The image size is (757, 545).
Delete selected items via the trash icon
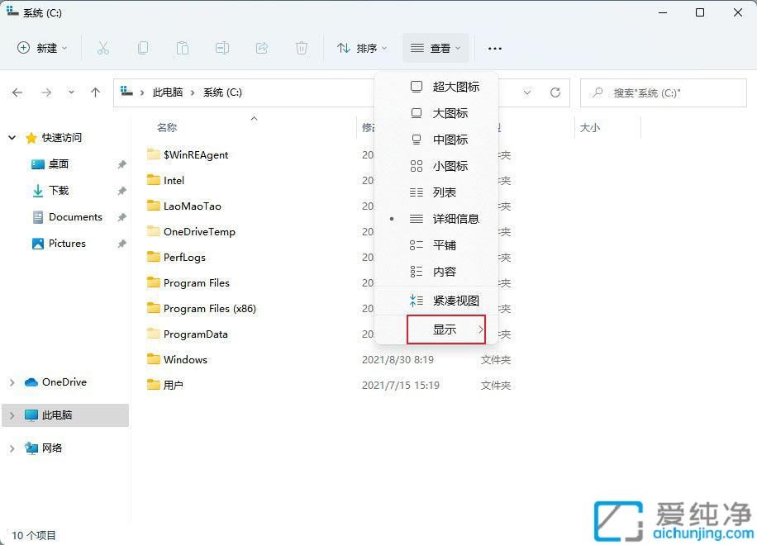[302, 48]
